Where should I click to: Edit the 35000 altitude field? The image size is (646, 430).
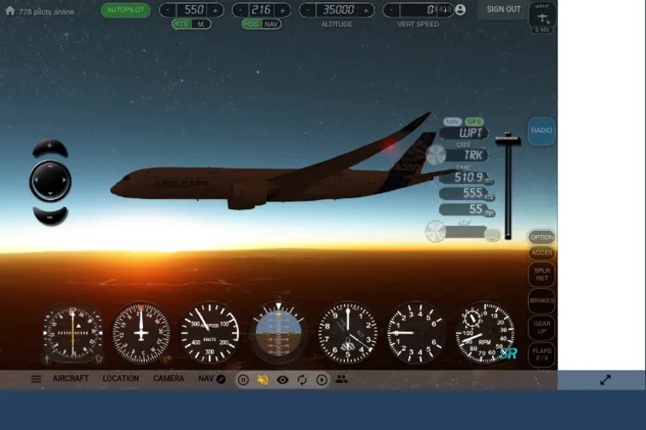click(337, 10)
